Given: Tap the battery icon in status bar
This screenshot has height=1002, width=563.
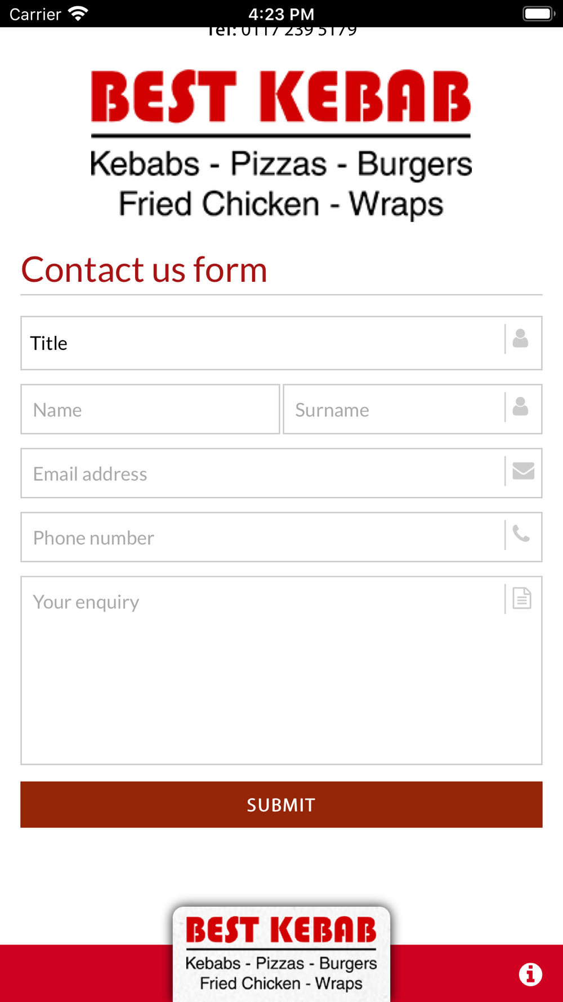Looking at the screenshot, I should 539,14.
